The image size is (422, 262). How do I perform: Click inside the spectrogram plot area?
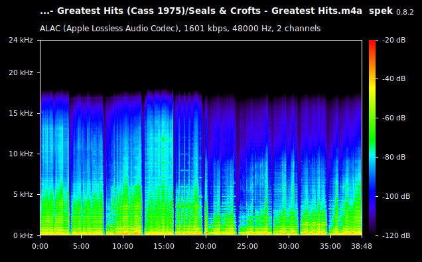coord(201,138)
